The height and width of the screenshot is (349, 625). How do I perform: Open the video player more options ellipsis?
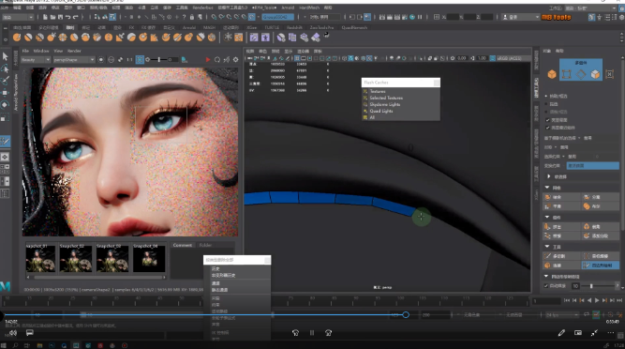click(x=610, y=333)
